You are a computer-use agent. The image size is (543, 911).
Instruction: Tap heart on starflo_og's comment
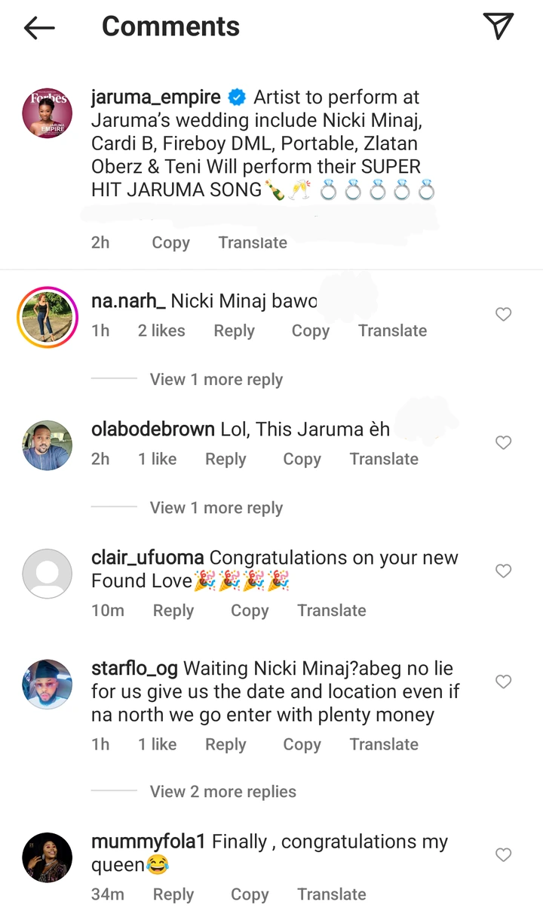pos(504,682)
